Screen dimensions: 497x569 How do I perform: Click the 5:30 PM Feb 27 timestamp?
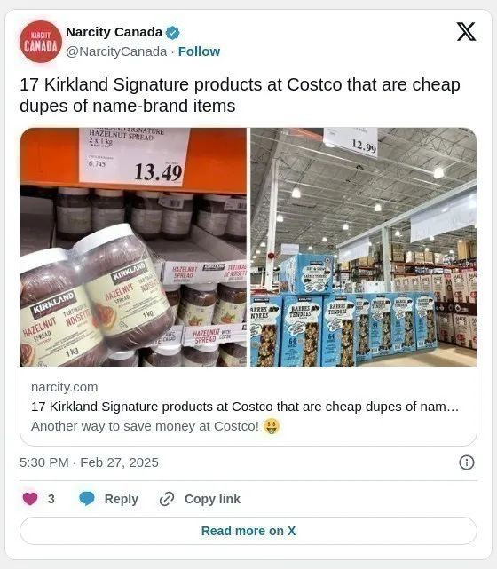click(89, 462)
